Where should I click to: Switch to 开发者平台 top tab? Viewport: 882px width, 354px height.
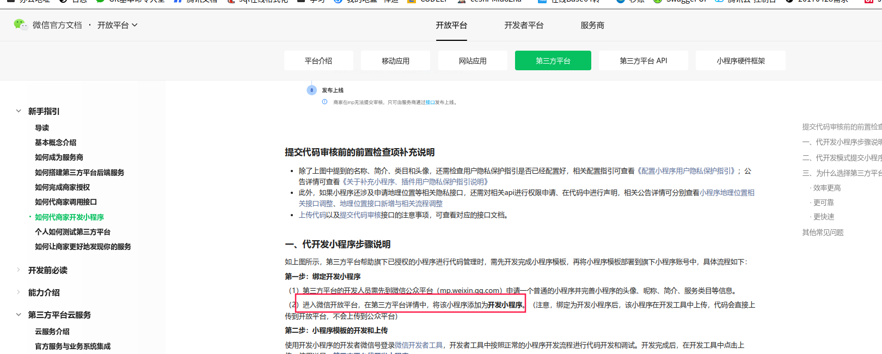coord(524,25)
